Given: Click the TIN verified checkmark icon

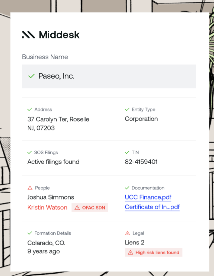Looking at the screenshot, I should click(x=127, y=153).
